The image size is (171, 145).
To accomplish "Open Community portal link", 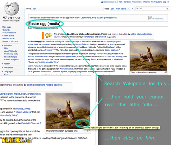I will (11, 54).
